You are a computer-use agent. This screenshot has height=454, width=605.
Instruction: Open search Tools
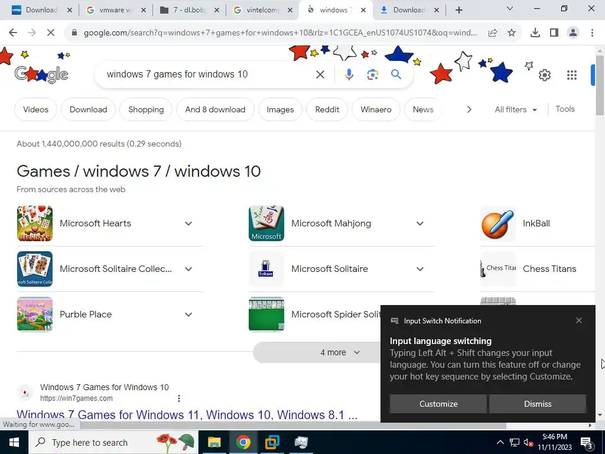[565, 109]
